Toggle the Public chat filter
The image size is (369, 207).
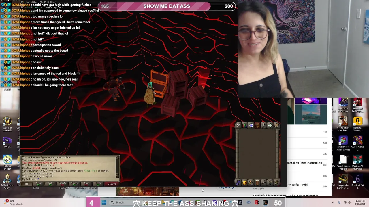coord(50,184)
